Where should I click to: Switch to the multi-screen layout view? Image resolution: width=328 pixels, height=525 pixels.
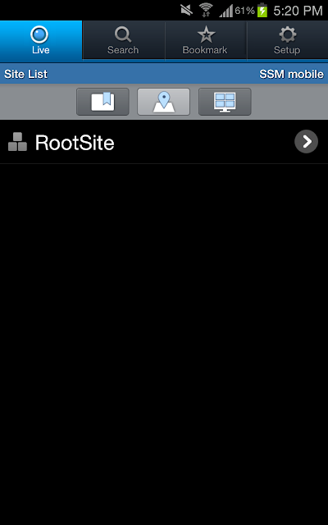(225, 102)
